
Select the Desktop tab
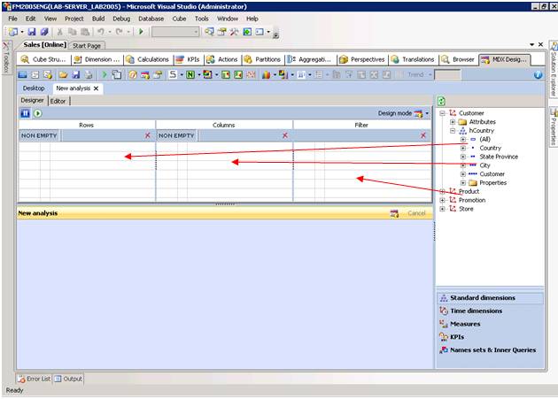pos(34,88)
